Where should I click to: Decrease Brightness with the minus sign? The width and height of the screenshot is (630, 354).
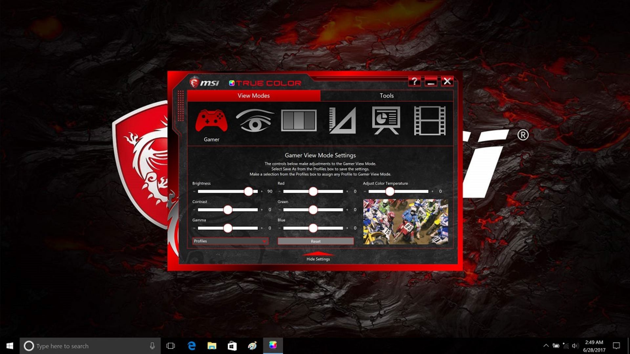(194, 191)
